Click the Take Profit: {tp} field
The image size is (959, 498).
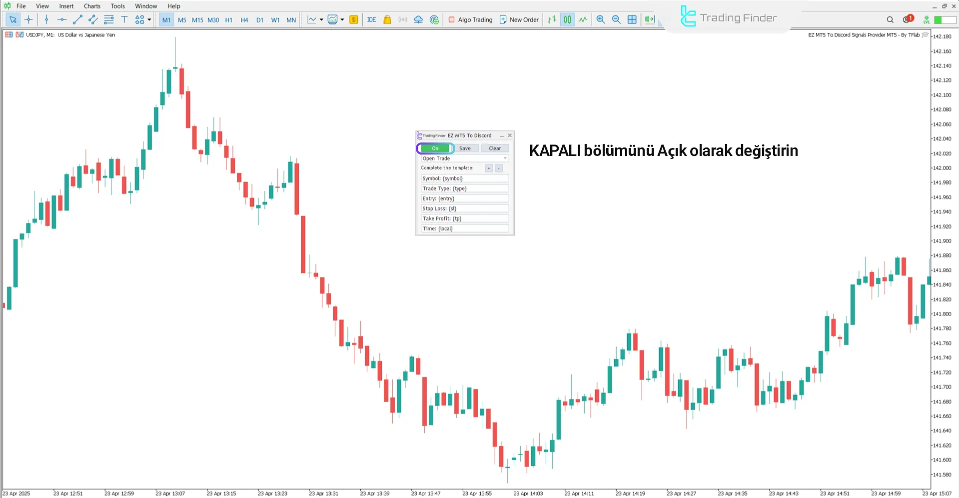[x=465, y=218]
